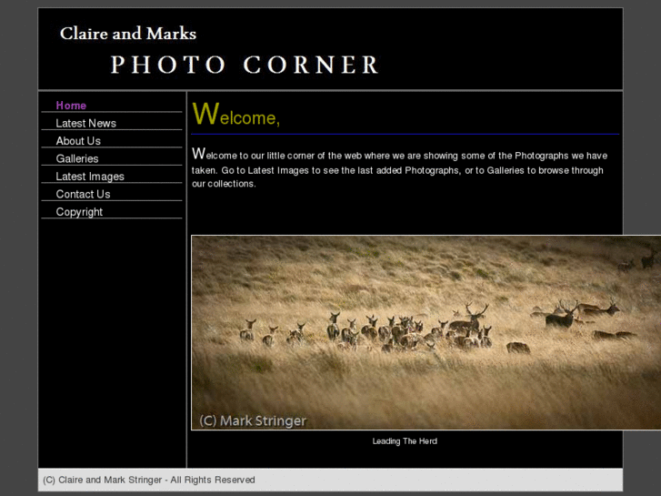Click the footer All Rights Reserved text
Viewport: 661px width, 496px height.
(x=149, y=480)
